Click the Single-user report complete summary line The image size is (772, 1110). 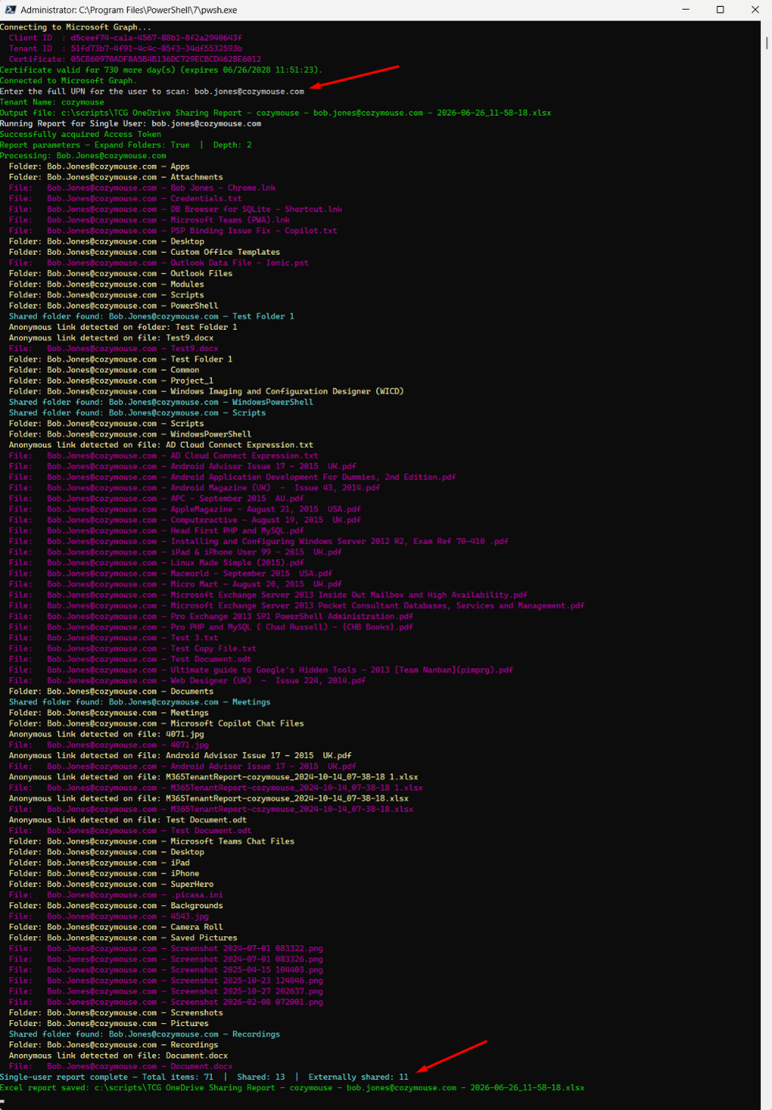click(x=204, y=1077)
